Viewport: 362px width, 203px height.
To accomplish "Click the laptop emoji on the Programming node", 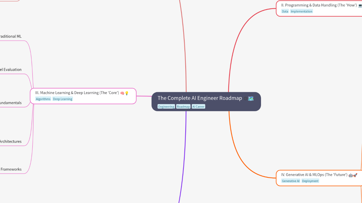I will [x=360, y=5].
